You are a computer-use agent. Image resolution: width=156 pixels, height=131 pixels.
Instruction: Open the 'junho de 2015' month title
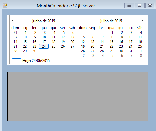[x=44, y=21]
